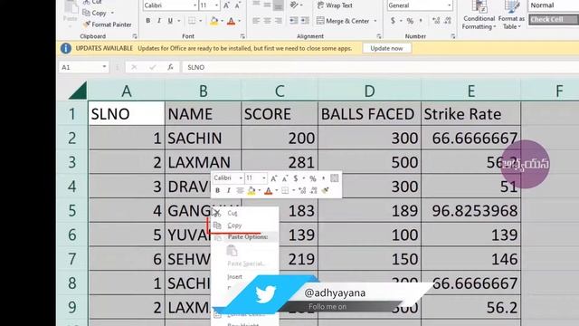Open Merge & Center dropdown arrow

375,21
